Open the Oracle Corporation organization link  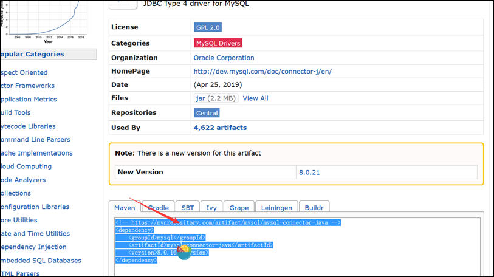pyautogui.click(x=224, y=58)
